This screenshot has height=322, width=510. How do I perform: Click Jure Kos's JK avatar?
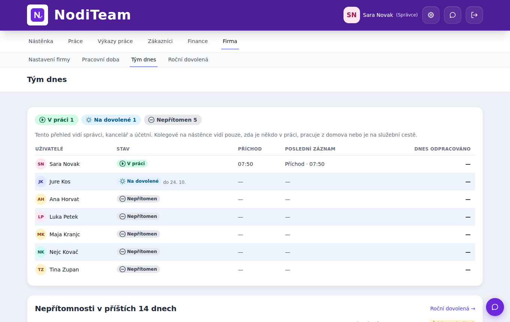pos(41,182)
